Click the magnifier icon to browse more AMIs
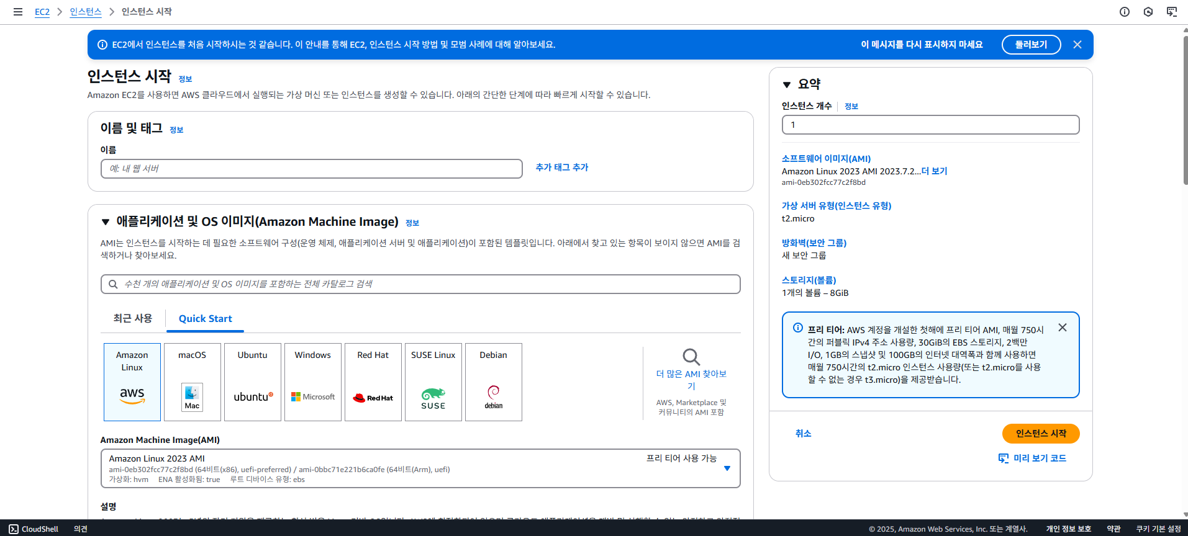The width and height of the screenshot is (1188, 536). click(x=691, y=357)
